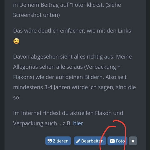Click the text "mindestens 3-4 Jahren"

(42, 87)
